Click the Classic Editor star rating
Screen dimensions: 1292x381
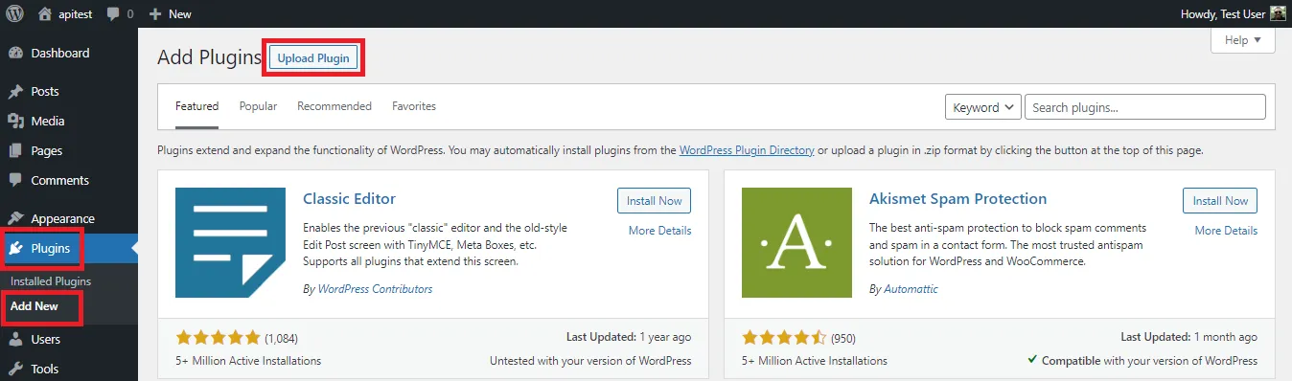(218, 338)
